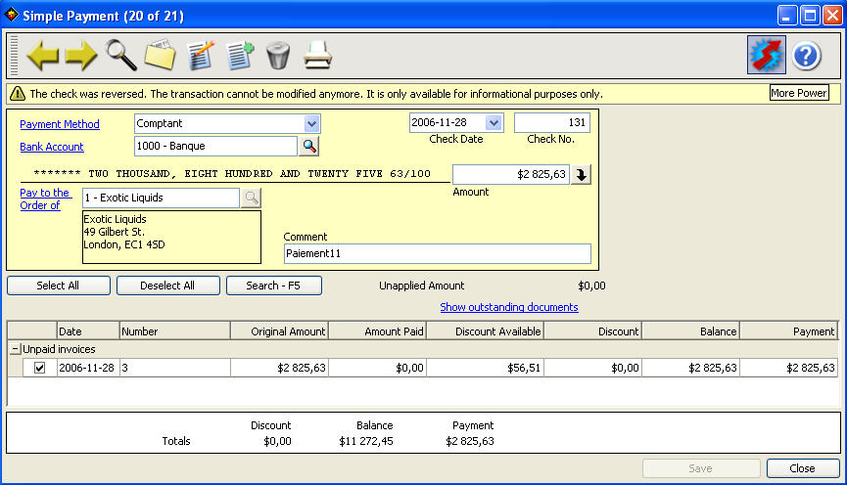Click the Original Amount column header

[x=279, y=331]
